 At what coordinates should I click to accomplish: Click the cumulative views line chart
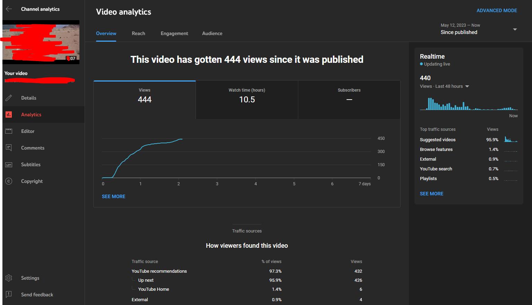coord(237,158)
